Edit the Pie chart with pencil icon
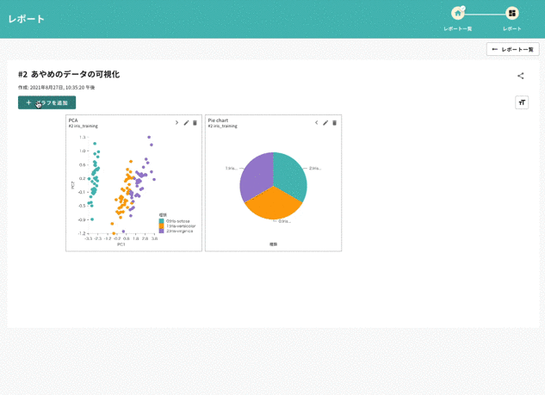Viewport: 545px width, 395px height. 325,123
